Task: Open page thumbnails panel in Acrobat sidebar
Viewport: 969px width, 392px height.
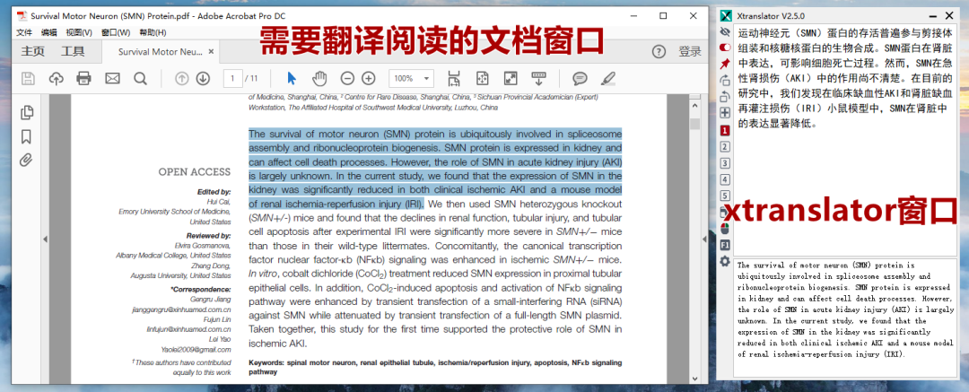Action: pyautogui.click(x=27, y=112)
